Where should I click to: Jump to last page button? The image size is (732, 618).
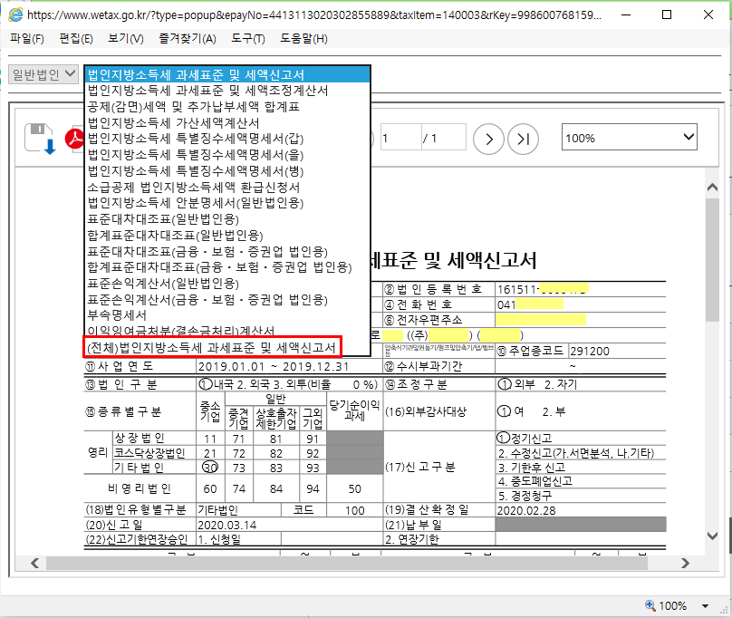tap(523, 139)
